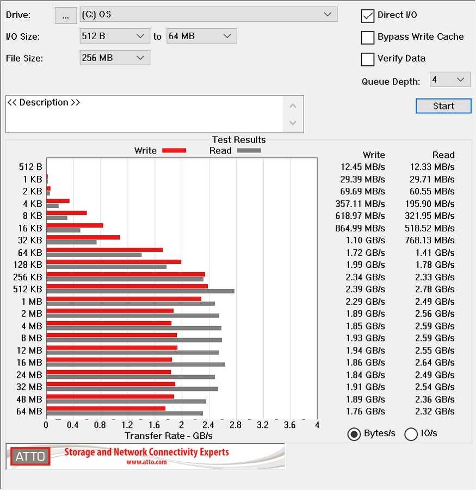Select the IO/s radio button
476x490 pixels.
411,434
